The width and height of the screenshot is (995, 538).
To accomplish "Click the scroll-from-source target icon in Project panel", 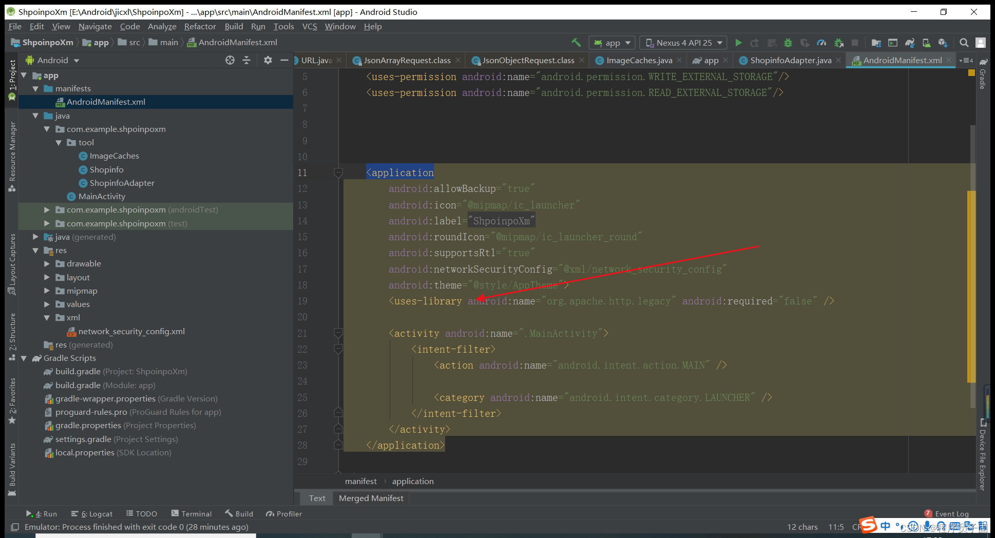I will pyautogui.click(x=230, y=60).
